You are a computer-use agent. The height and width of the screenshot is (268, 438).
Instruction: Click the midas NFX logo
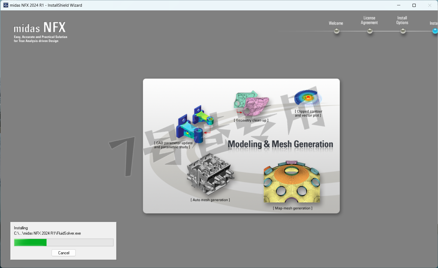tap(40, 28)
